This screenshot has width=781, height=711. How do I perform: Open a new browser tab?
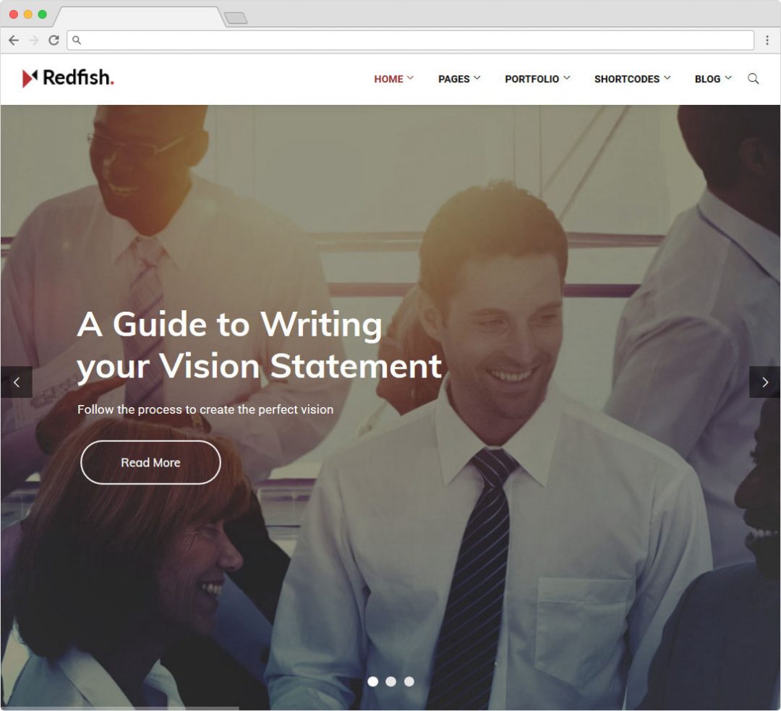[x=236, y=18]
